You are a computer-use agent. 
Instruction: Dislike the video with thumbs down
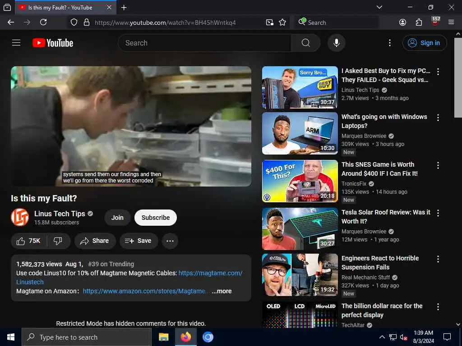click(x=58, y=241)
